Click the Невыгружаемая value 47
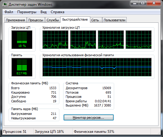The height and width of the screenshot is (137, 163). pos(55,118)
